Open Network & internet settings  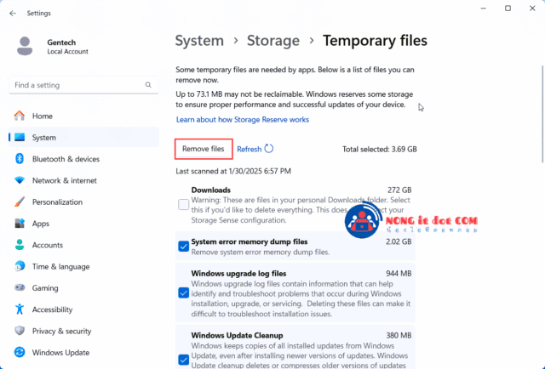(x=84, y=180)
